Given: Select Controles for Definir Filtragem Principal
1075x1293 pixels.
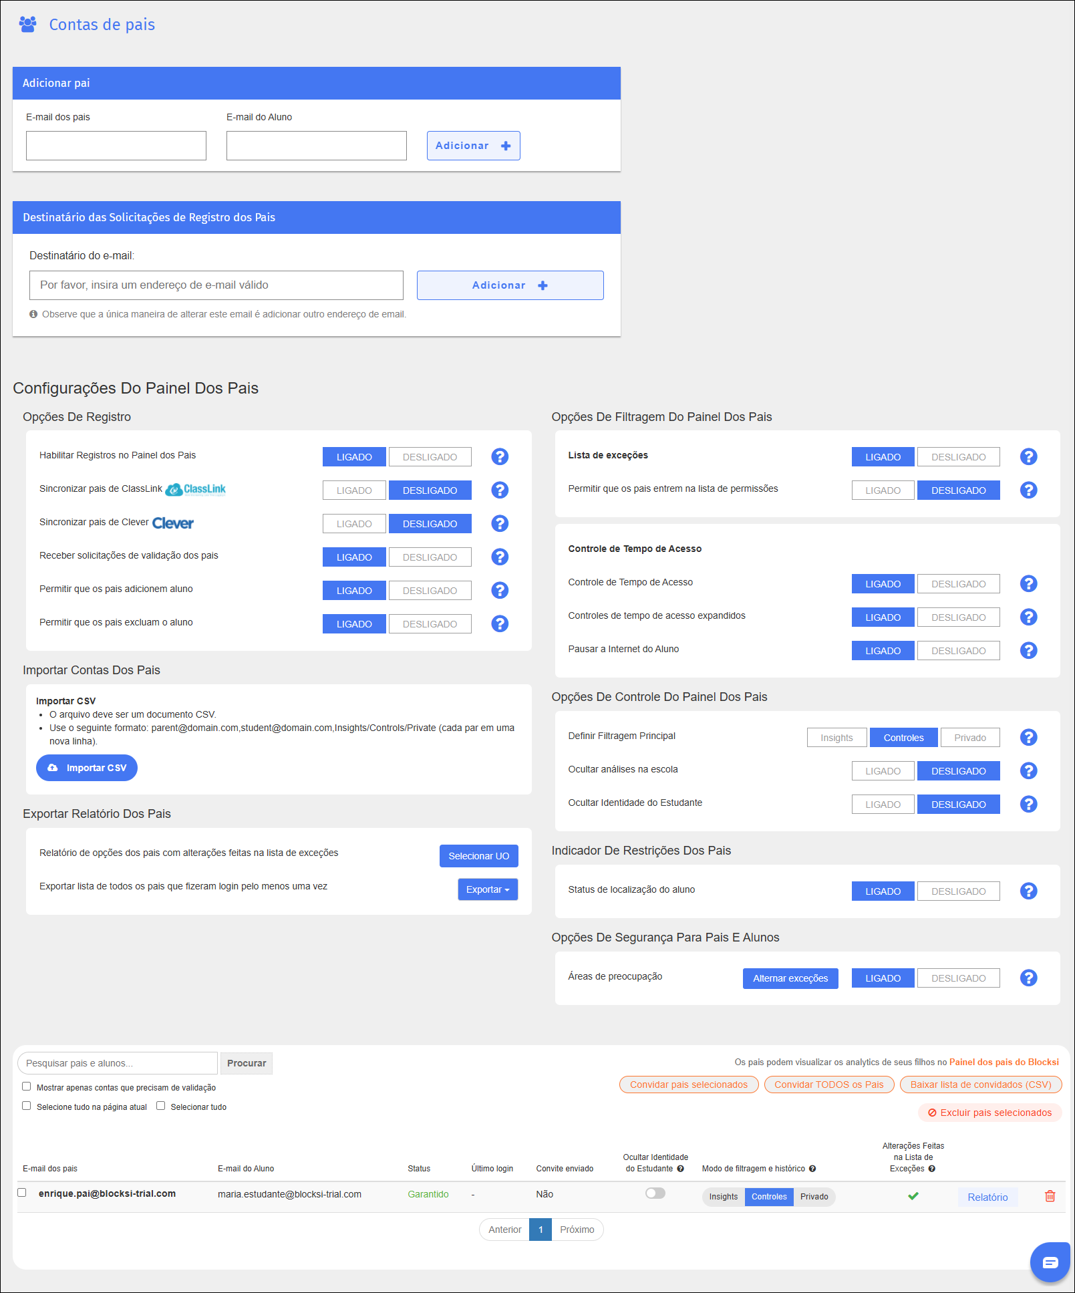Looking at the screenshot, I should 904,737.
